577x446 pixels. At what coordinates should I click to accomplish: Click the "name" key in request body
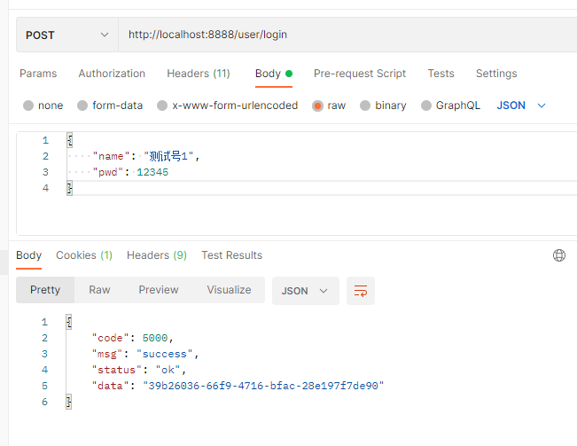click(111, 156)
